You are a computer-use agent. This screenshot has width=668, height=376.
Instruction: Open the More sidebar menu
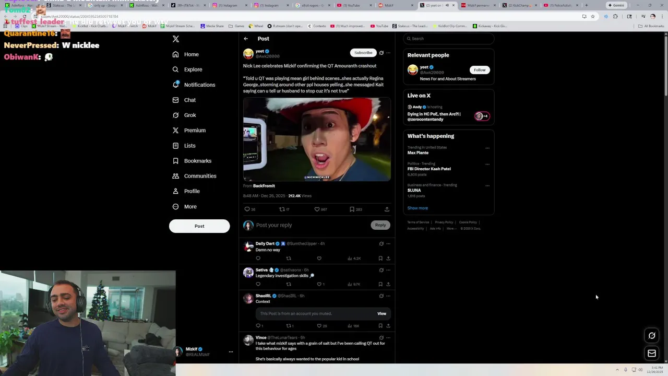click(x=185, y=206)
